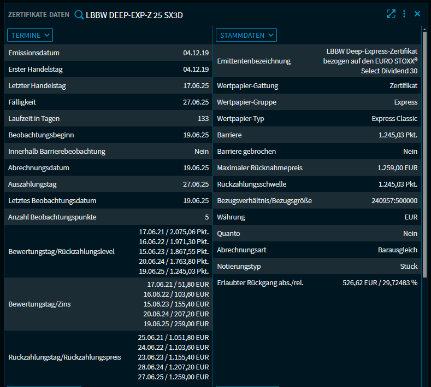Open the widget in a pop-out window
431x387 pixels.
pos(391,14)
